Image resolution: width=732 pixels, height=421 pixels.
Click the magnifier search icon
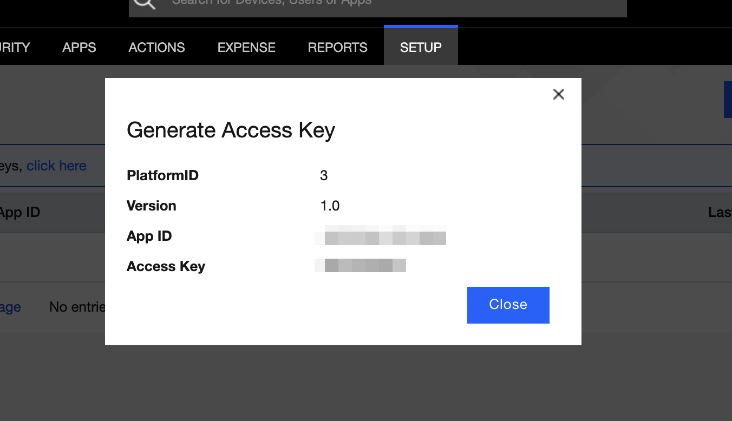(x=144, y=3)
